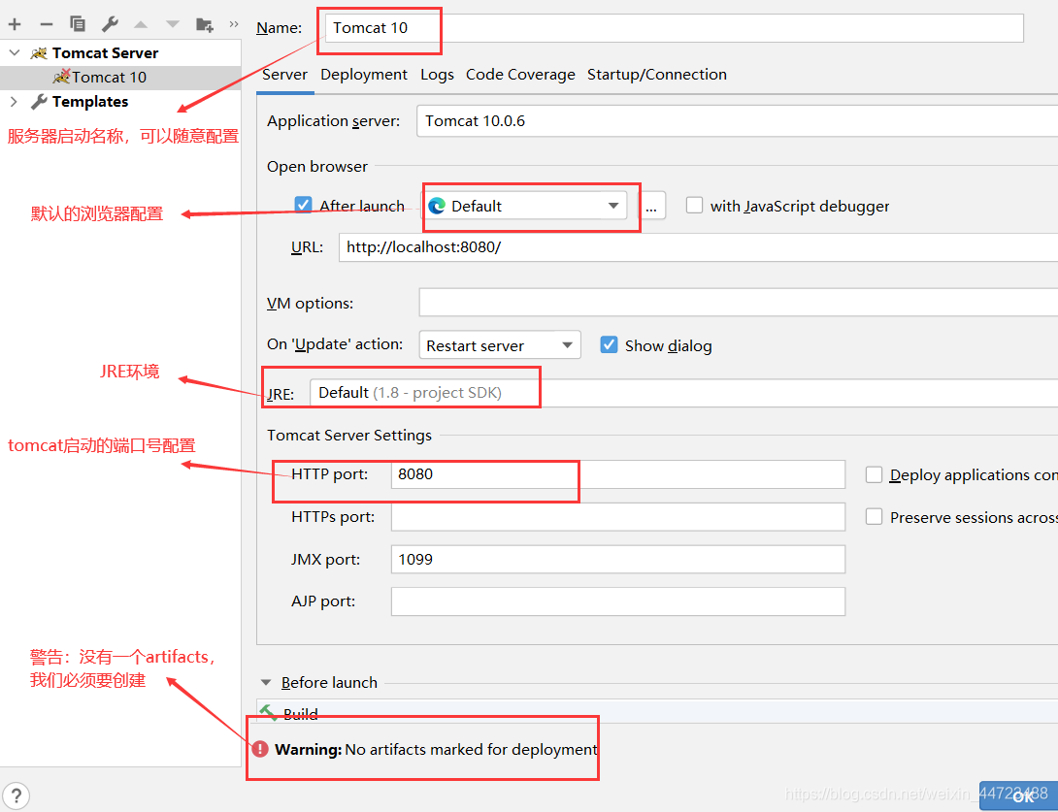Click the JMX port field 1099
Viewport: 1058px width, 812px height.
[x=618, y=559]
